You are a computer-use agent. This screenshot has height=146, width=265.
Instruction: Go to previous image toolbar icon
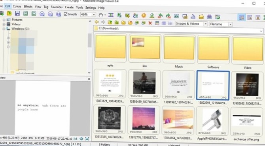tap(26, 13)
